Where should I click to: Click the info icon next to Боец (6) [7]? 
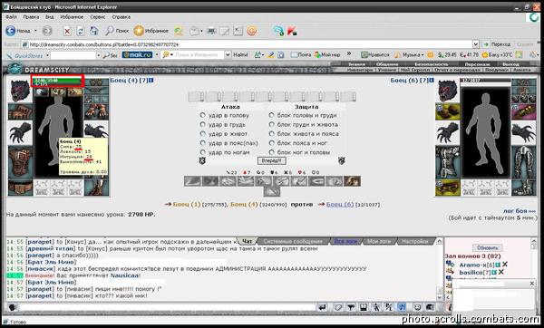tap(432, 80)
